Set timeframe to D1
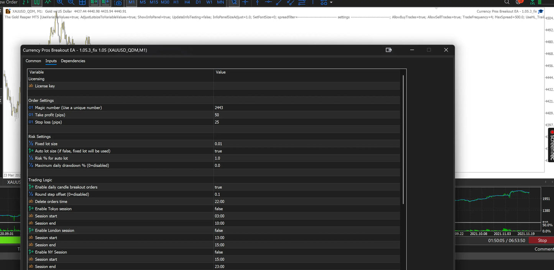 pyautogui.click(x=198, y=2)
